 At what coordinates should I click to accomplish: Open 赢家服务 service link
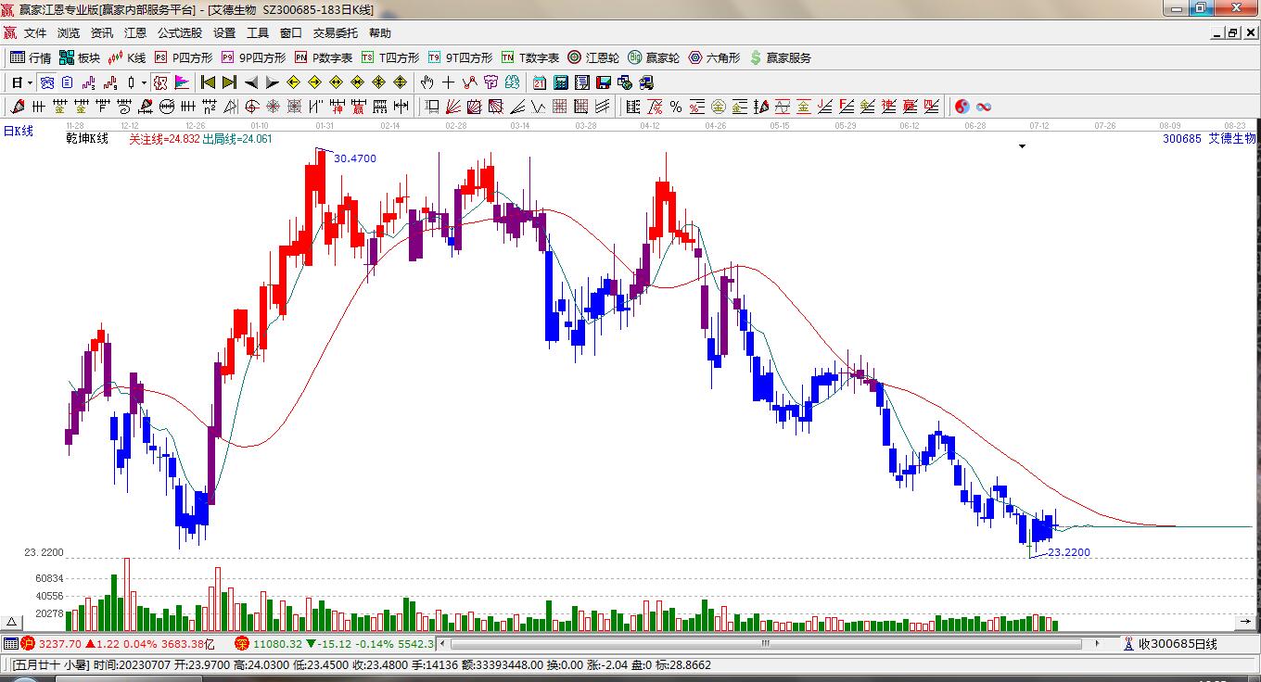781,57
